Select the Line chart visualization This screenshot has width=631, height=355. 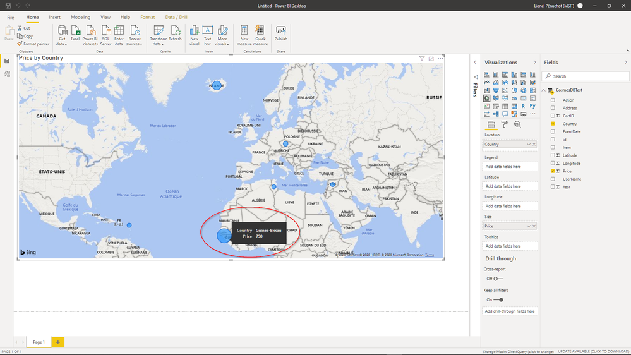[x=486, y=83]
